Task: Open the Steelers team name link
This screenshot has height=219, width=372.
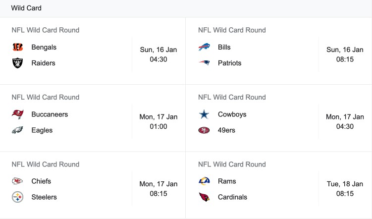Action: point(44,197)
